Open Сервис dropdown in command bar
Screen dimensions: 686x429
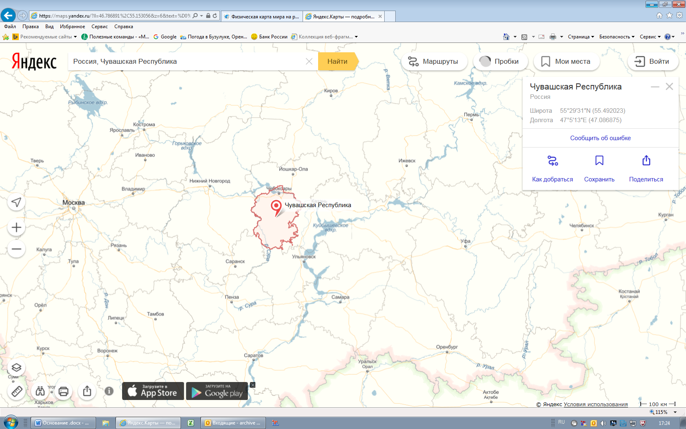click(650, 37)
